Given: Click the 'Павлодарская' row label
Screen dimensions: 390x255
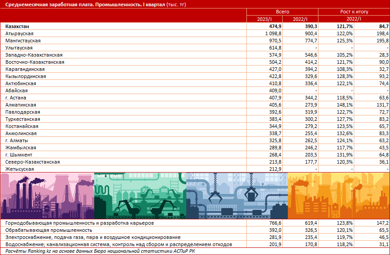Looking at the screenshot, I should pos(23,112).
